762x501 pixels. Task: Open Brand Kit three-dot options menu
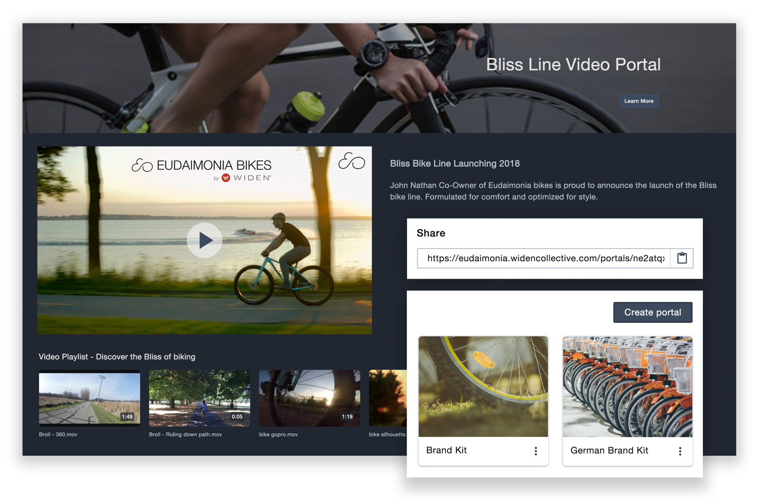[535, 451]
